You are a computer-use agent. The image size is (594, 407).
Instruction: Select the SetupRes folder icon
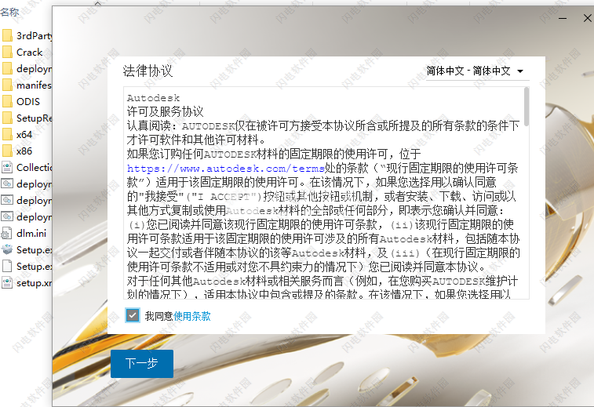pyautogui.click(x=7, y=118)
